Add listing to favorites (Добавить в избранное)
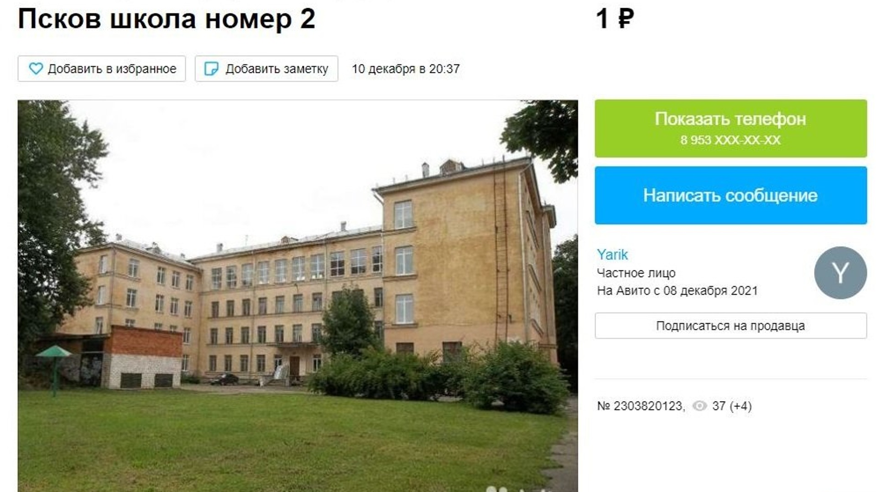This screenshot has width=876, height=492. [102, 69]
